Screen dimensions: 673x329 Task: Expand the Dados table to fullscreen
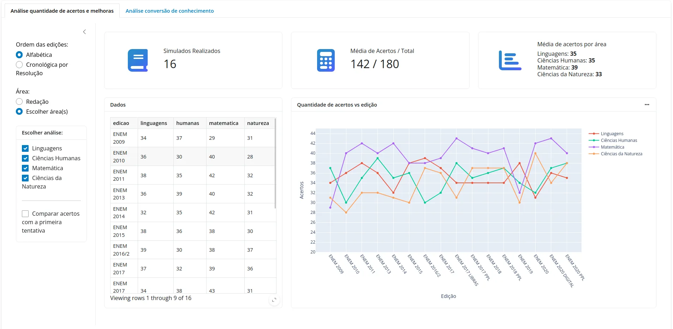(274, 300)
